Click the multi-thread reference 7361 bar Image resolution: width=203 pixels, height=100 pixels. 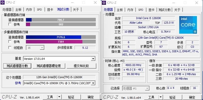pos(61,42)
